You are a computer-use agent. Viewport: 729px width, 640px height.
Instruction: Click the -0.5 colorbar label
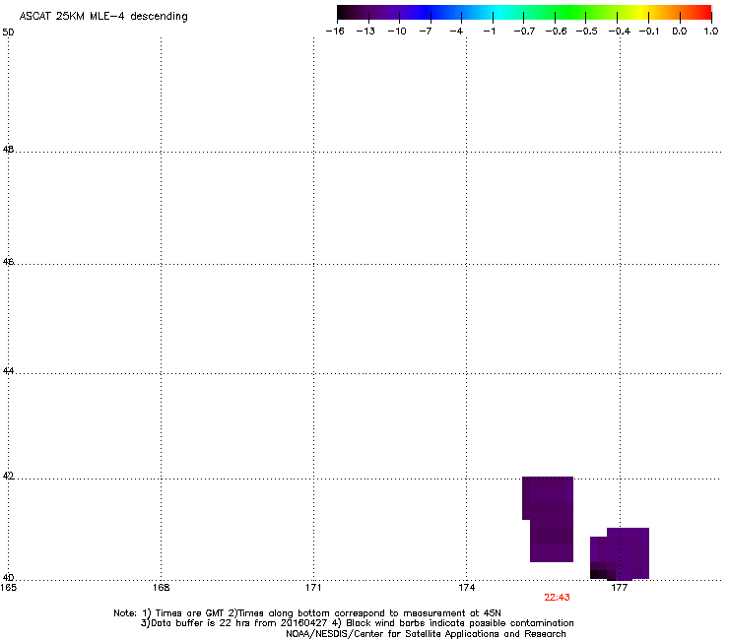click(587, 32)
